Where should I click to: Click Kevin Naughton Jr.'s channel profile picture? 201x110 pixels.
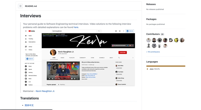click(53, 52)
